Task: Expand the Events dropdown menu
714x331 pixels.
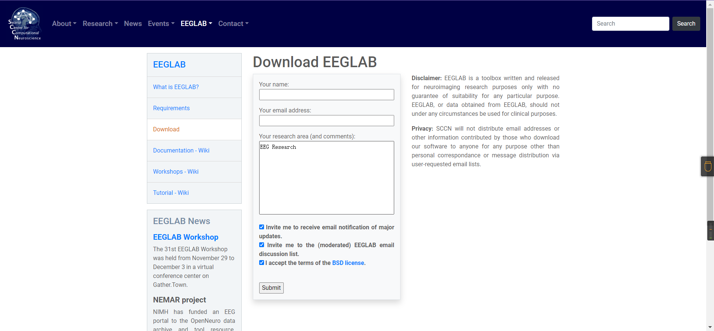Action: click(x=161, y=23)
